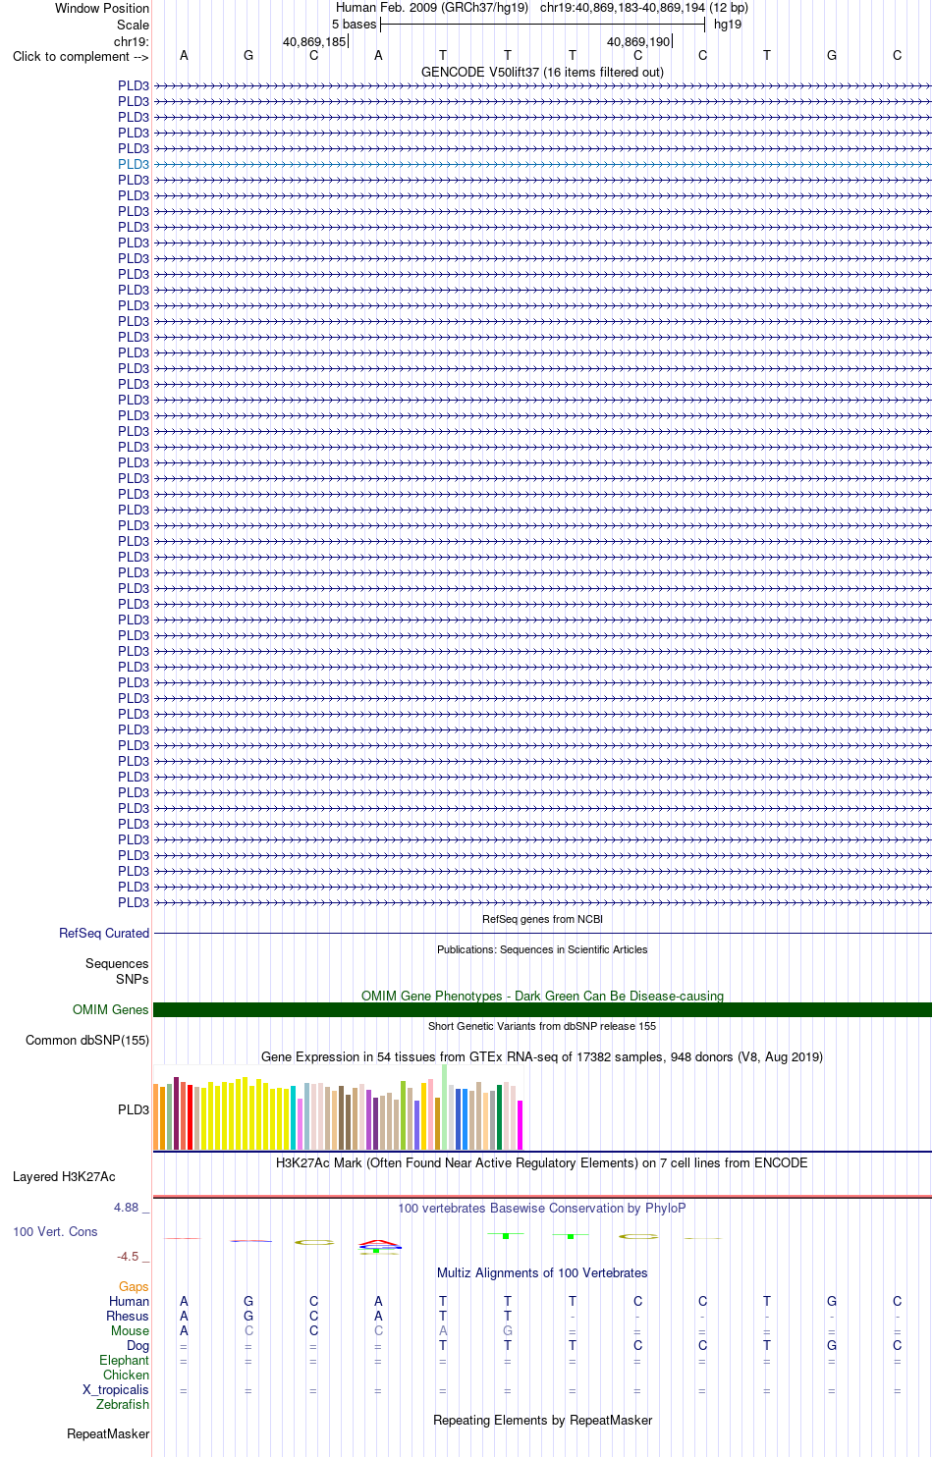This screenshot has height=1457, width=933.
Task: Click the '100 Vert. Cons' label
Action: pos(55,1232)
